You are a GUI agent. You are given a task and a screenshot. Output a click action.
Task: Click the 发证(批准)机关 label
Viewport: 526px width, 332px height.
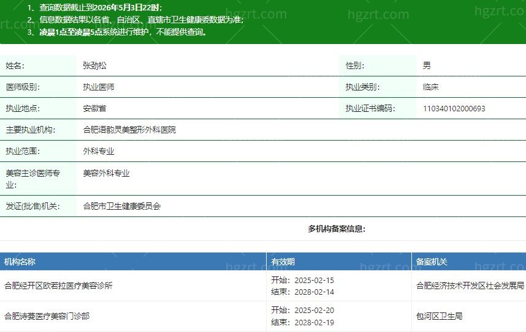(x=33, y=206)
